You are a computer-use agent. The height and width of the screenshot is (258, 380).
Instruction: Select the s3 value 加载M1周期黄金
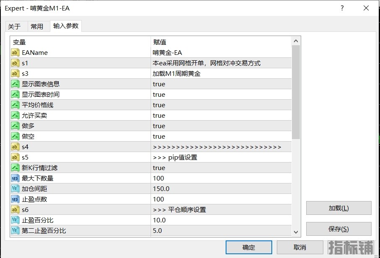[x=177, y=74]
